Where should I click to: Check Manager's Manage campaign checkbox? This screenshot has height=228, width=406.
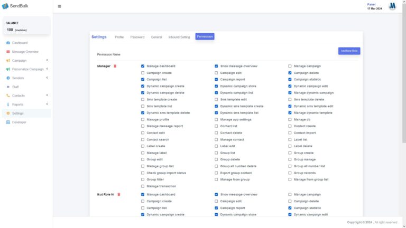click(290, 66)
